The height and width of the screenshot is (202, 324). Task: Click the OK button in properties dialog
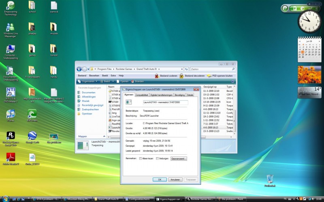coord(160,180)
